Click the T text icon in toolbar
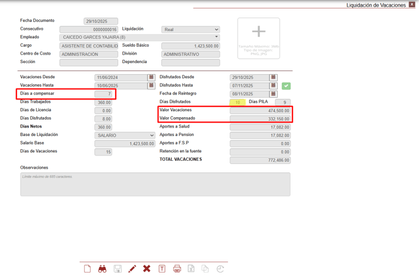Image resolution: width=419 pixels, height=278 pixels. 162,268
